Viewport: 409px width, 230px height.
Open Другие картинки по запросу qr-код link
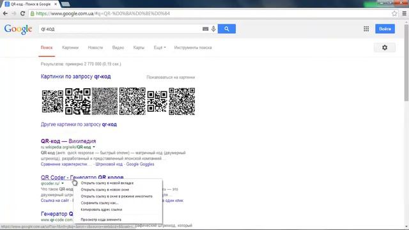[x=79, y=125]
